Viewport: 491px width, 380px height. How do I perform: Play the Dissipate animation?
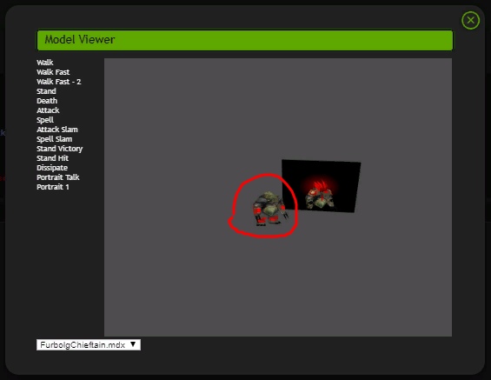tap(52, 168)
